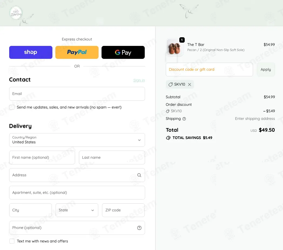Viewport: 283px width, 250px height.
Task: Select the Apartment, suite, etc. field
Action: [x=77, y=192]
